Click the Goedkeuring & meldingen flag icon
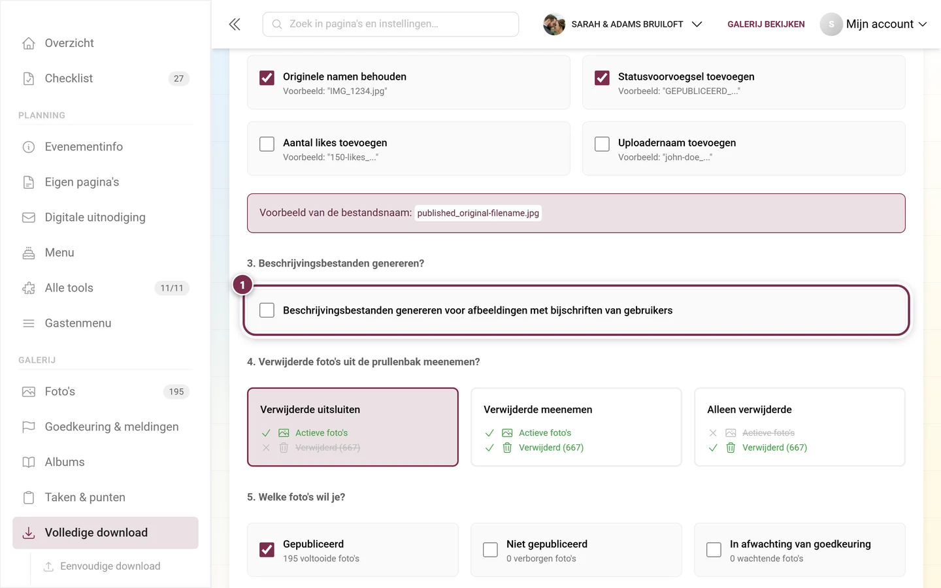Image resolution: width=941 pixels, height=588 pixels. coord(29,427)
